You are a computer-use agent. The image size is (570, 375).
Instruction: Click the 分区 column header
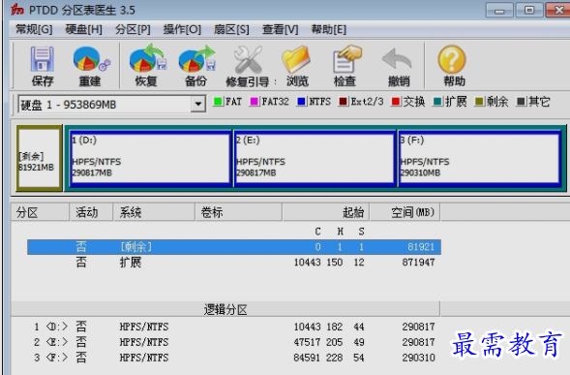tap(40, 212)
